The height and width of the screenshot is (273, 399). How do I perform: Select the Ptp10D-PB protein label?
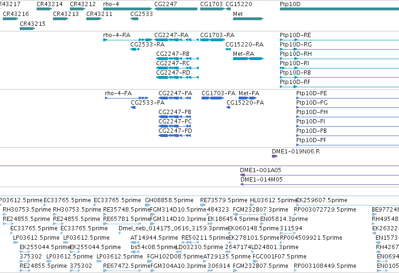point(311,131)
